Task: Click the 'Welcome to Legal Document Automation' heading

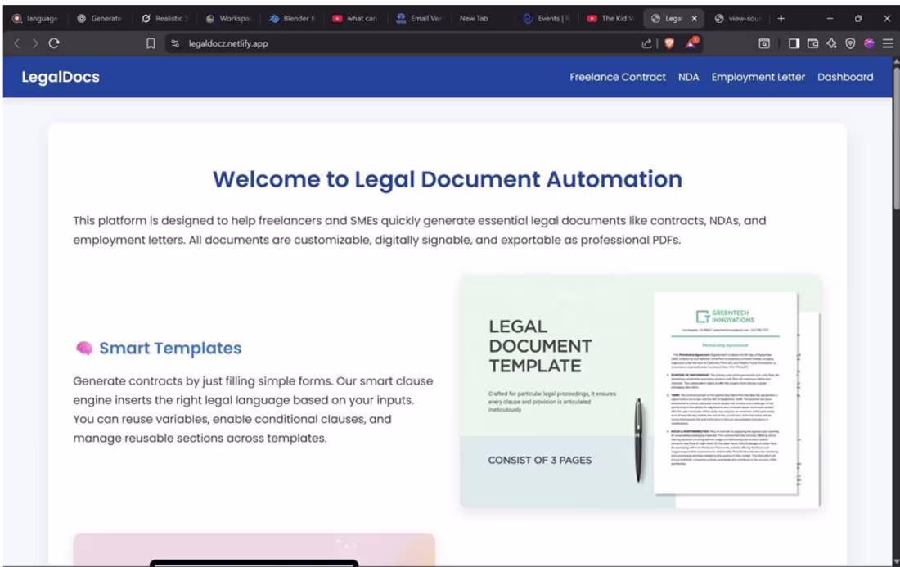Action: [448, 179]
